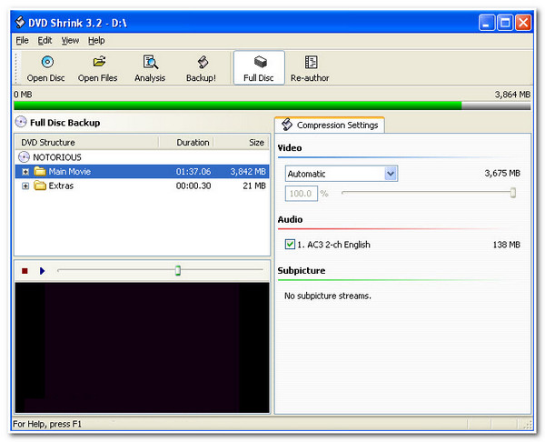Minimize the DVD Shrink window

click(486, 23)
